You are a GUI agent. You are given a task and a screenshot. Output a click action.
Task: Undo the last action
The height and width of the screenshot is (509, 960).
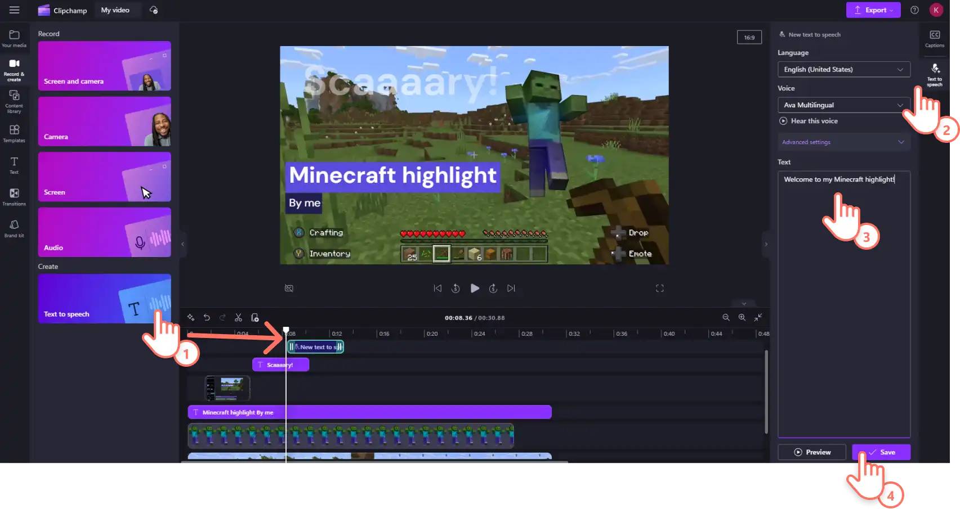207,318
